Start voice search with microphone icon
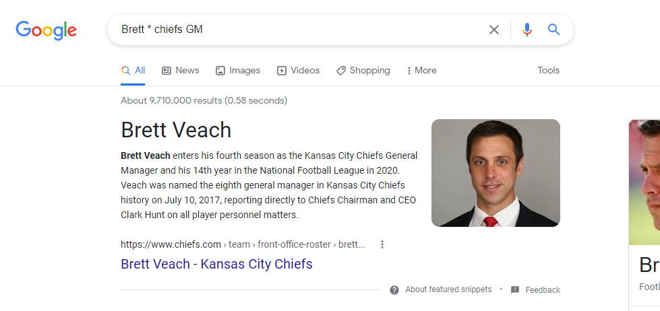 click(x=527, y=30)
